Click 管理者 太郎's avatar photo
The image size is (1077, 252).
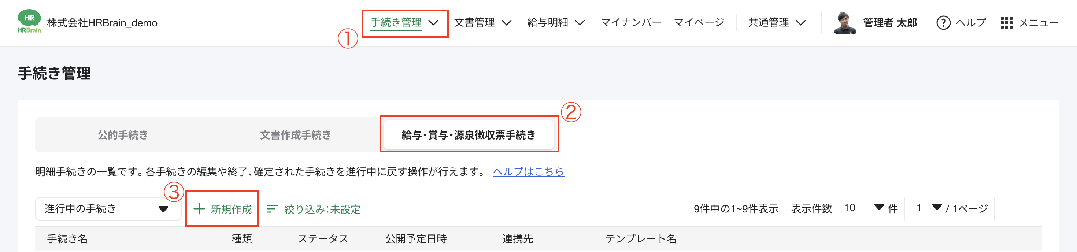(x=845, y=23)
